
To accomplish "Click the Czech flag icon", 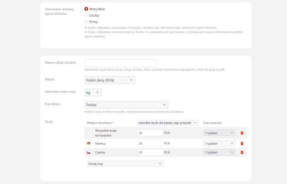I will coord(89,153).
